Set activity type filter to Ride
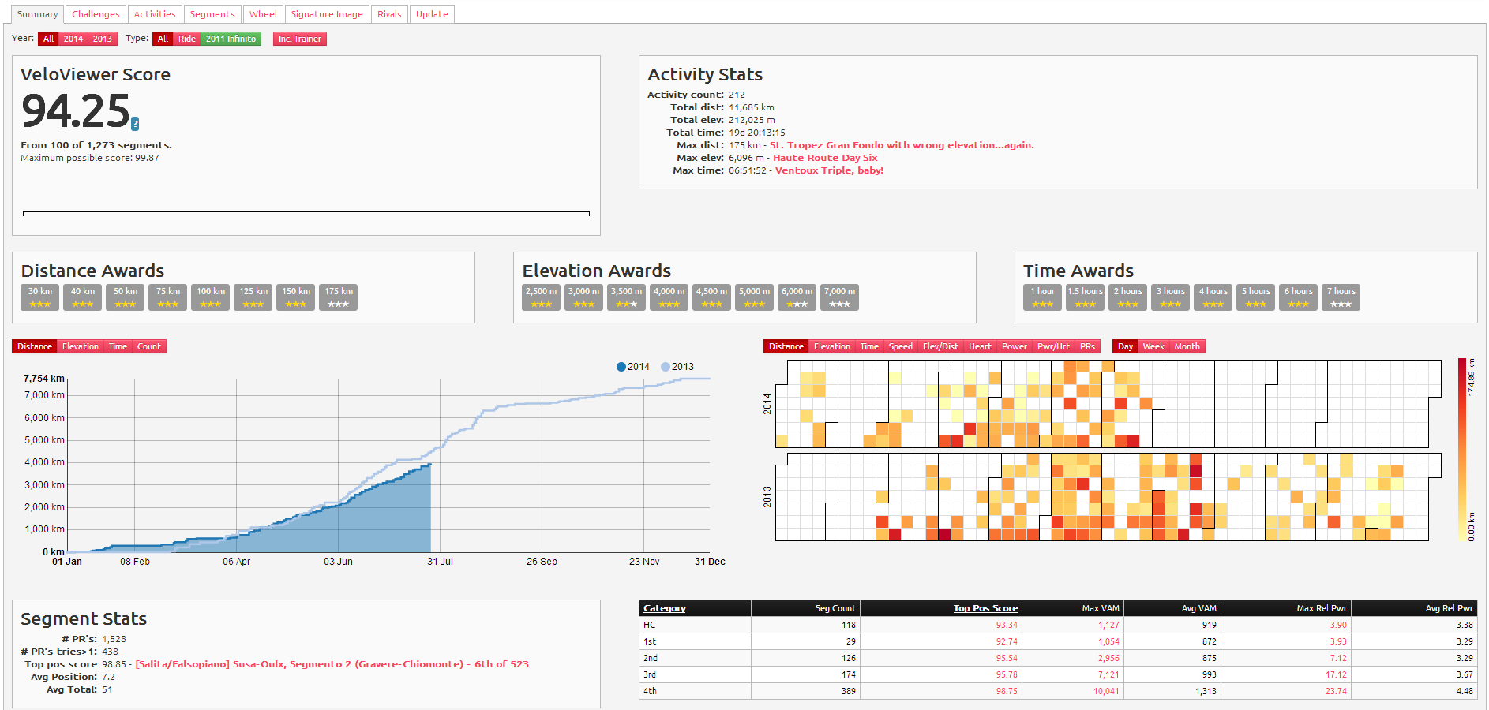 click(187, 39)
